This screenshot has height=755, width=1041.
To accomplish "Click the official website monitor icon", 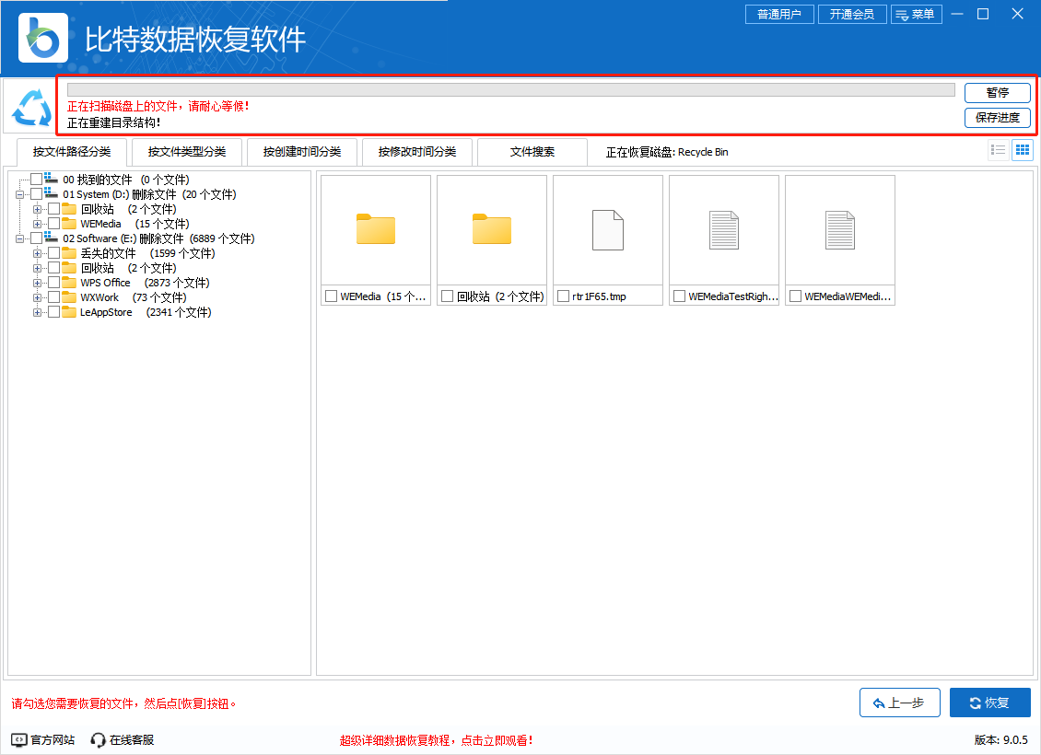I will coord(19,740).
